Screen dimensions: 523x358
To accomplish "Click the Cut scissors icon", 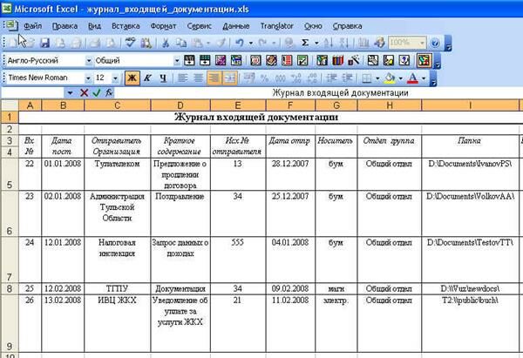I will (x=166, y=43).
